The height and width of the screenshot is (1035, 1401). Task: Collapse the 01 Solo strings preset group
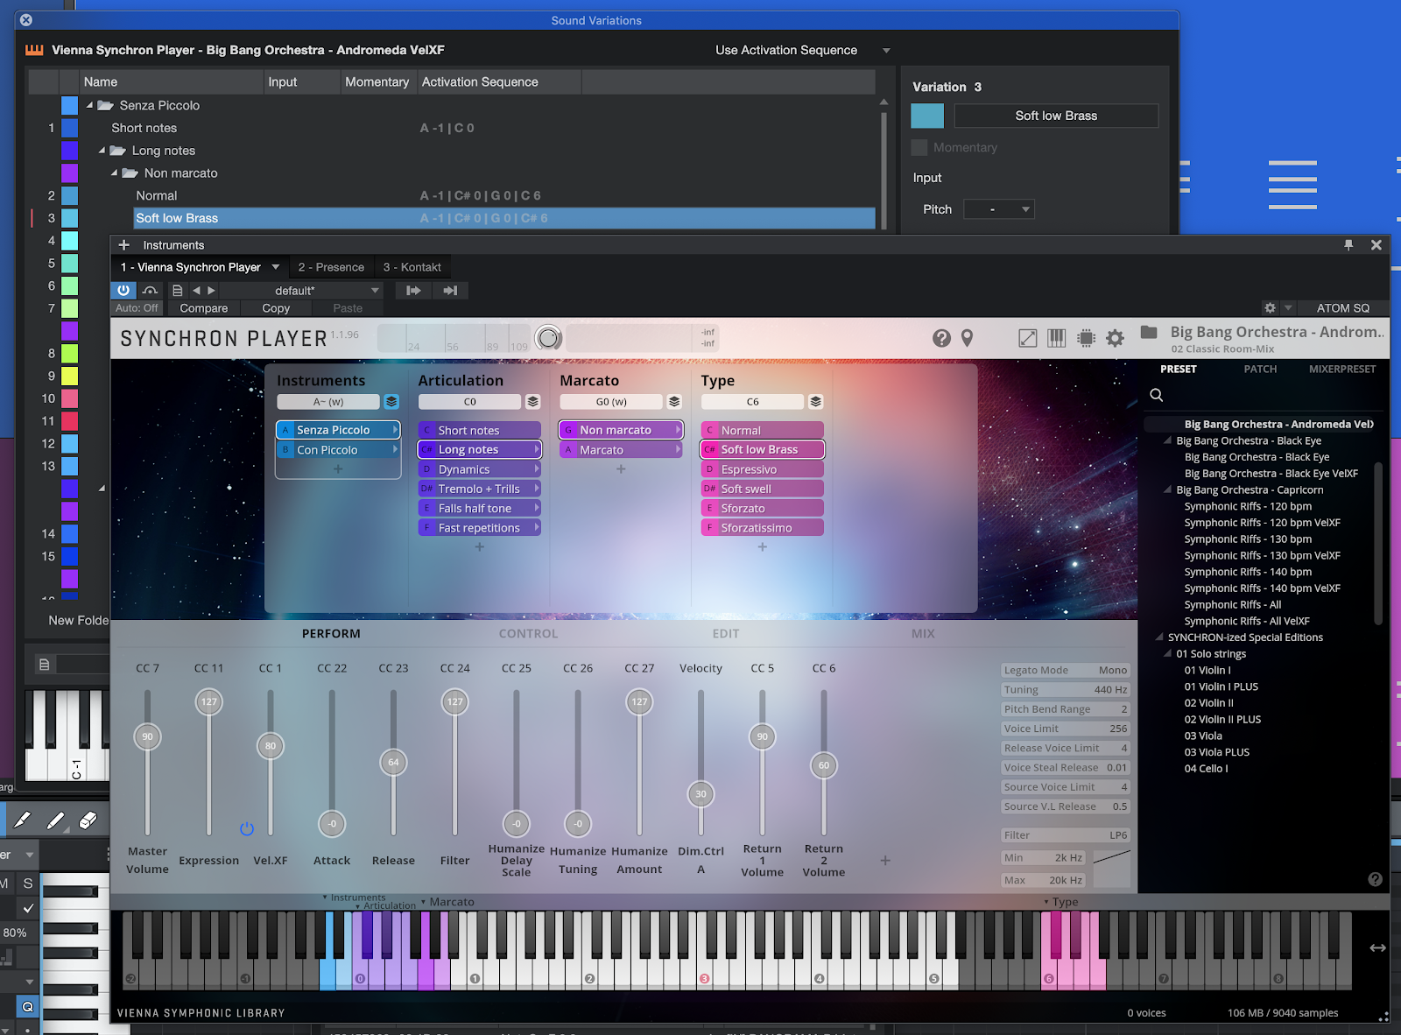pyautogui.click(x=1168, y=653)
